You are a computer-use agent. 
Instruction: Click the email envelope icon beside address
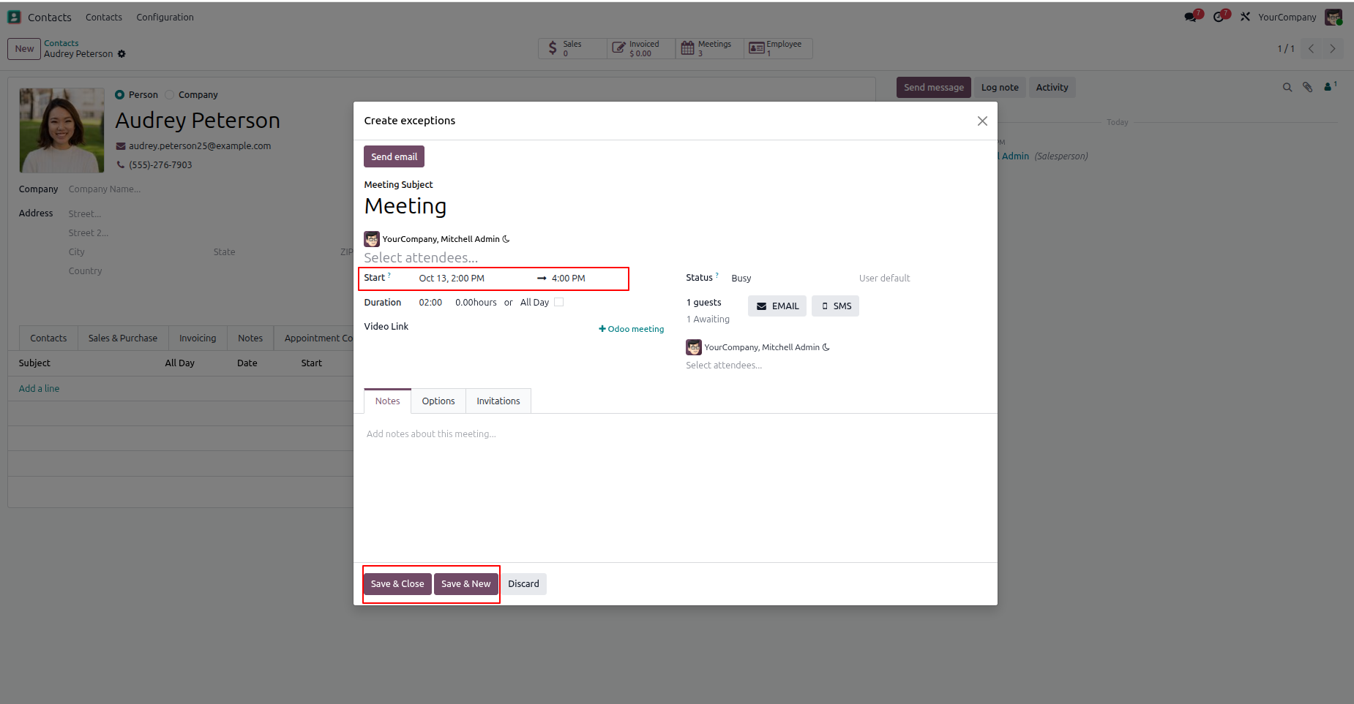point(121,146)
